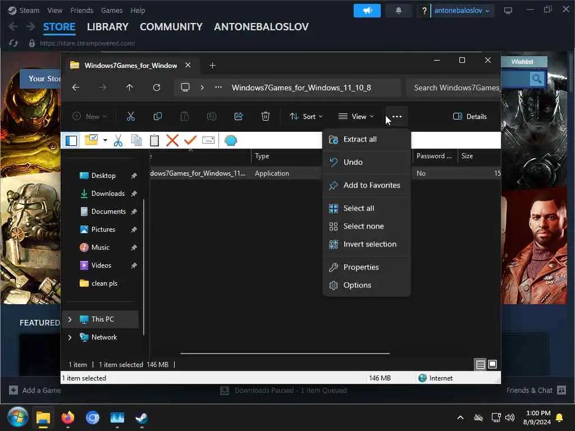Image resolution: width=575 pixels, height=431 pixels.
Task: Click the Type column header
Action: (x=262, y=156)
